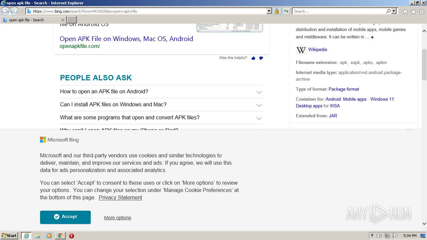Open the More options link
The height and width of the screenshot is (240, 427).
click(117, 218)
